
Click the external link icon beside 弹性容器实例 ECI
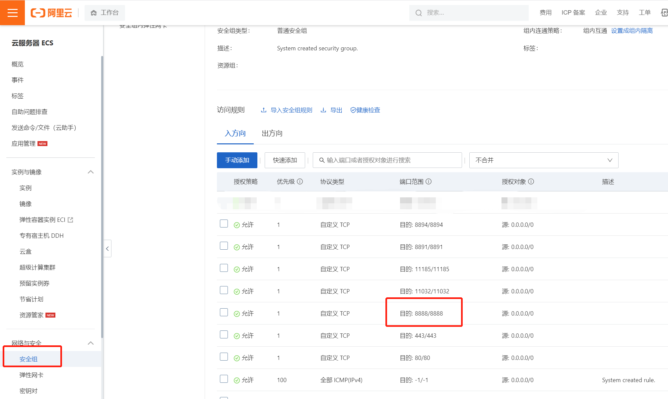[70, 220]
